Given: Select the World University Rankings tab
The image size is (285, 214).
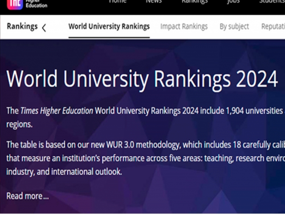Looking at the screenshot, I should coord(109,26).
